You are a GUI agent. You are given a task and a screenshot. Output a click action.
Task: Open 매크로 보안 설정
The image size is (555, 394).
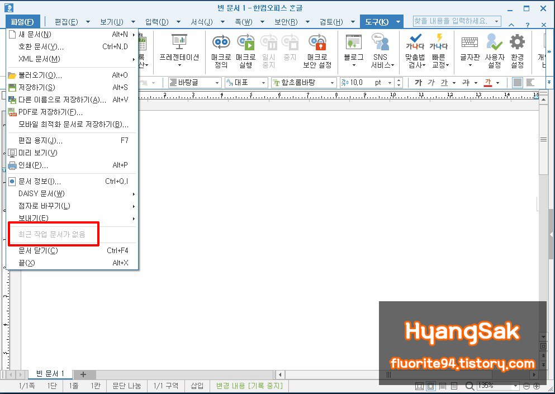pyautogui.click(x=317, y=50)
